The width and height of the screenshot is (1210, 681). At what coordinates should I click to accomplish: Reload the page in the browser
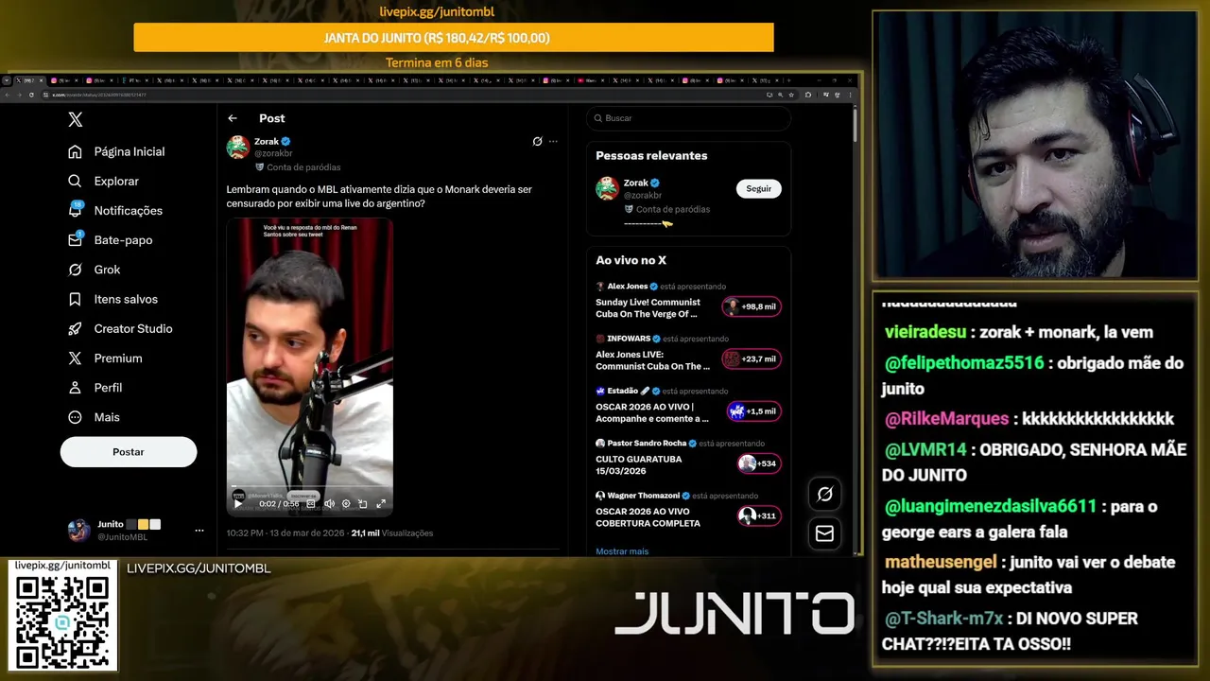(x=31, y=95)
